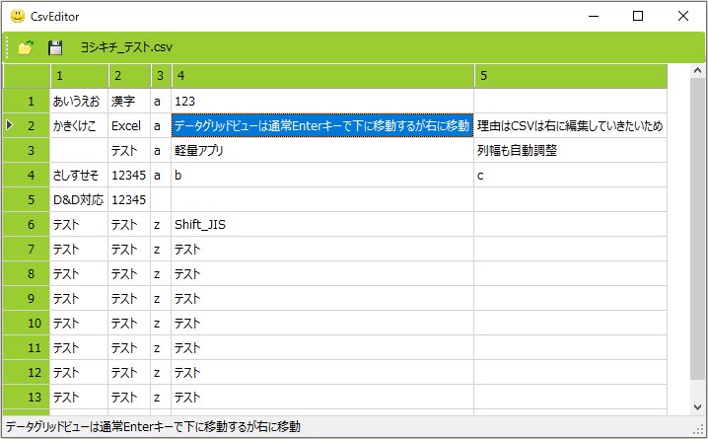This screenshot has width=708, height=439.
Task: Click the cell c in row 4
Action: pyautogui.click(x=571, y=175)
